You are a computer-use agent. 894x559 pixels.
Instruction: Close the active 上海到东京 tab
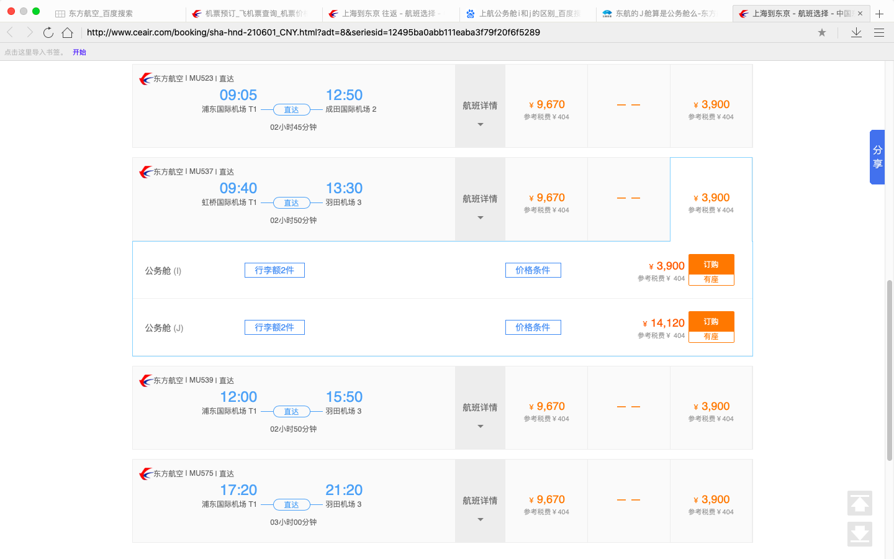pos(860,13)
